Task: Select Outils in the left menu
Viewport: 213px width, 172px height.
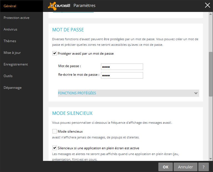Action: pyautogui.click(x=8, y=76)
